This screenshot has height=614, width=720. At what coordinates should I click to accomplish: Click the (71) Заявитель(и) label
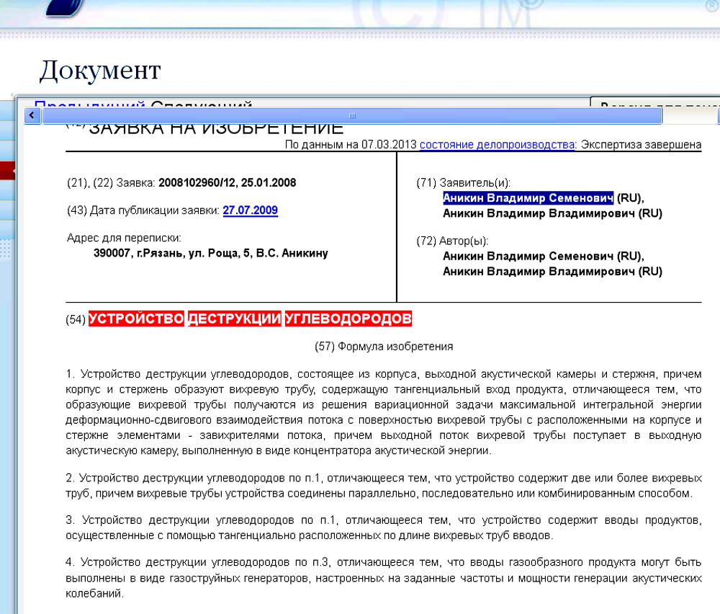tap(463, 183)
